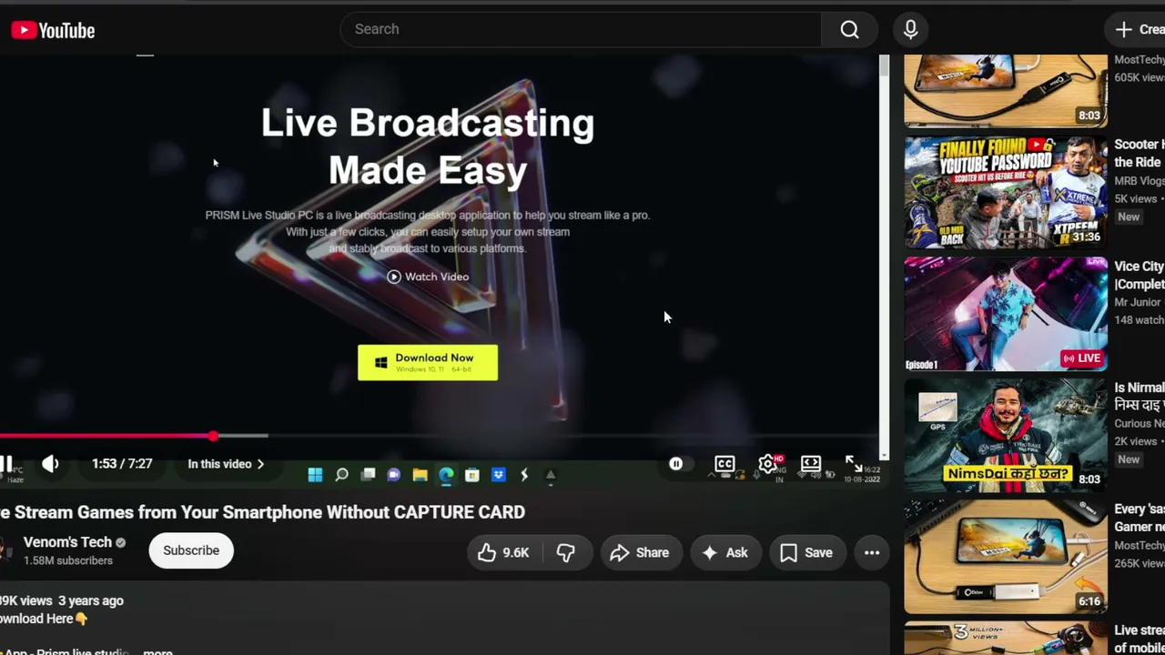Open the 'Scooter' suggested video title
The height and width of the screenshot is (655, 1165).
coord(1140,153)
